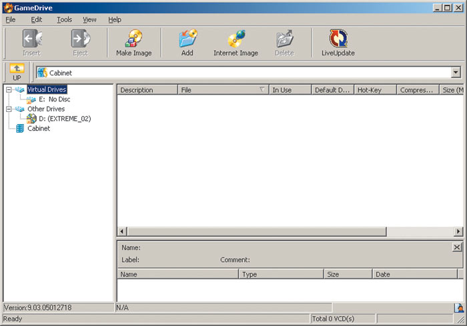Open the Tools menu

point(64,19)
